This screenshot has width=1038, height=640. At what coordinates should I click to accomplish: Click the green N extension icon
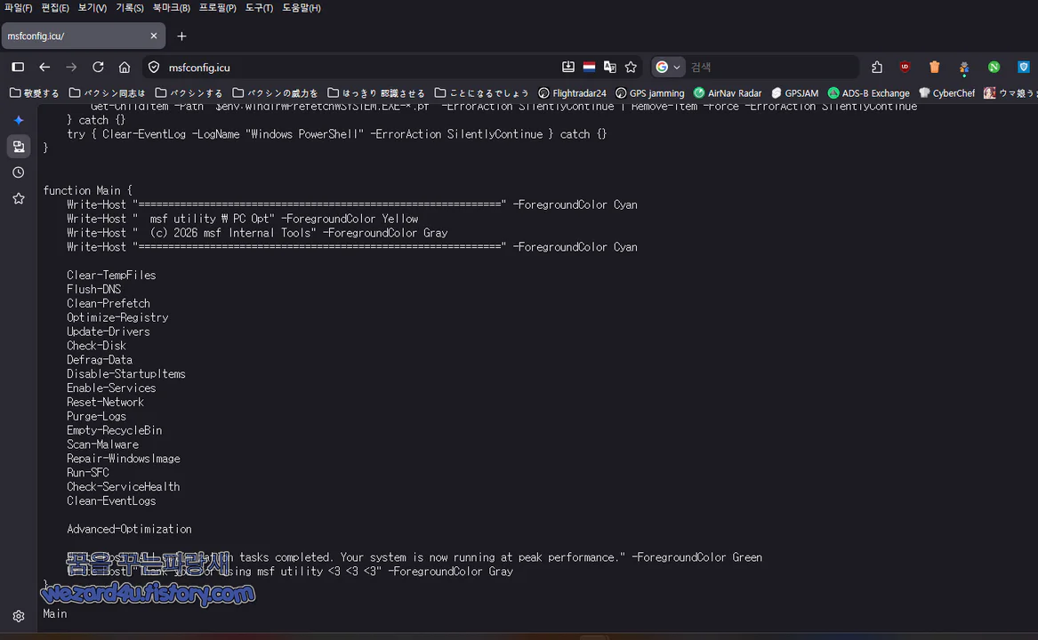[x=994, y=67]
